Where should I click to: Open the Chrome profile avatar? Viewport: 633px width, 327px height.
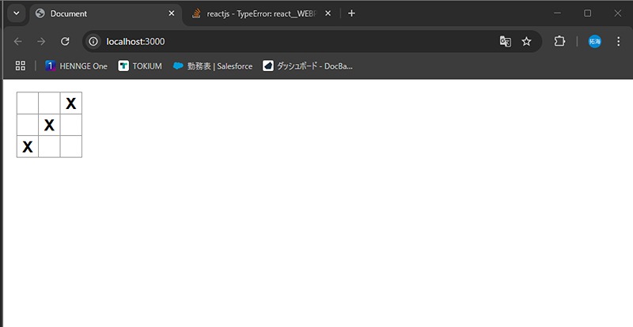pos(595,42)
